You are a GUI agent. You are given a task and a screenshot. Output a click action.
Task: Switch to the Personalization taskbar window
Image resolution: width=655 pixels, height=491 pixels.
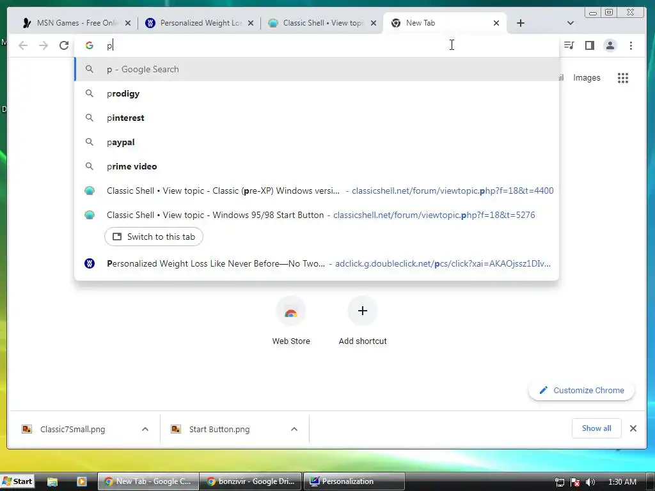point(353,481)
